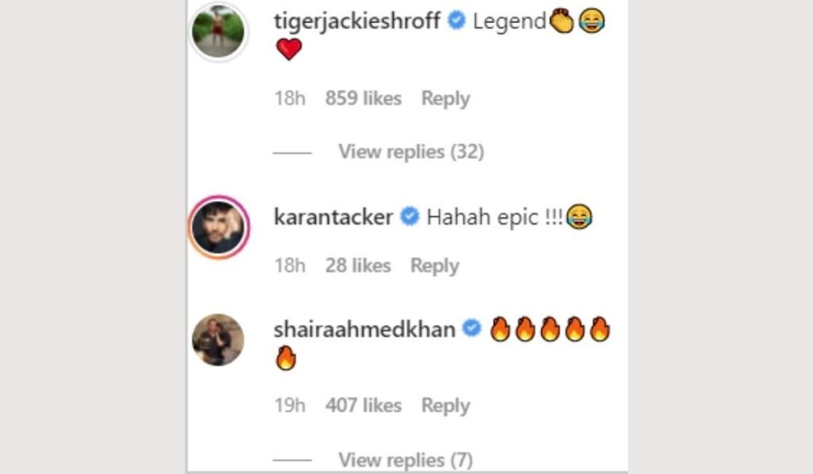Click the red heart emoji
The height and width of the screenshot is (474, 813).
tap(289, 50)
